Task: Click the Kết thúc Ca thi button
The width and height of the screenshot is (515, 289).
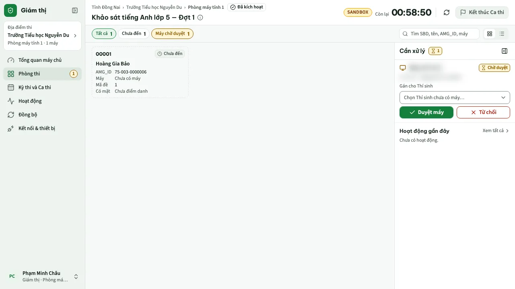Action: tap(482, 12)
